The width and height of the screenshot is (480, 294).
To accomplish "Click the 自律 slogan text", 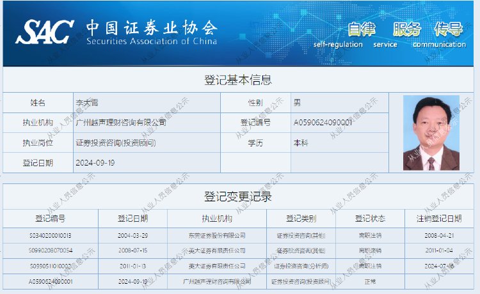I will (x=362, y=29).
